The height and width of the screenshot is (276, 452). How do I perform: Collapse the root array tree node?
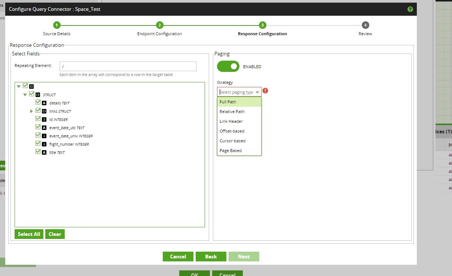19,86
